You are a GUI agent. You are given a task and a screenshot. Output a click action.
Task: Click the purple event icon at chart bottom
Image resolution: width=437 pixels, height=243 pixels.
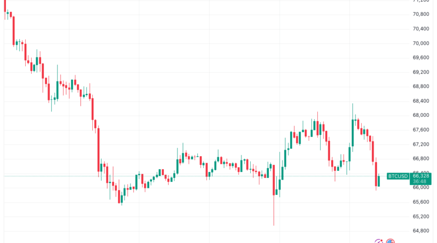point(379,241)
